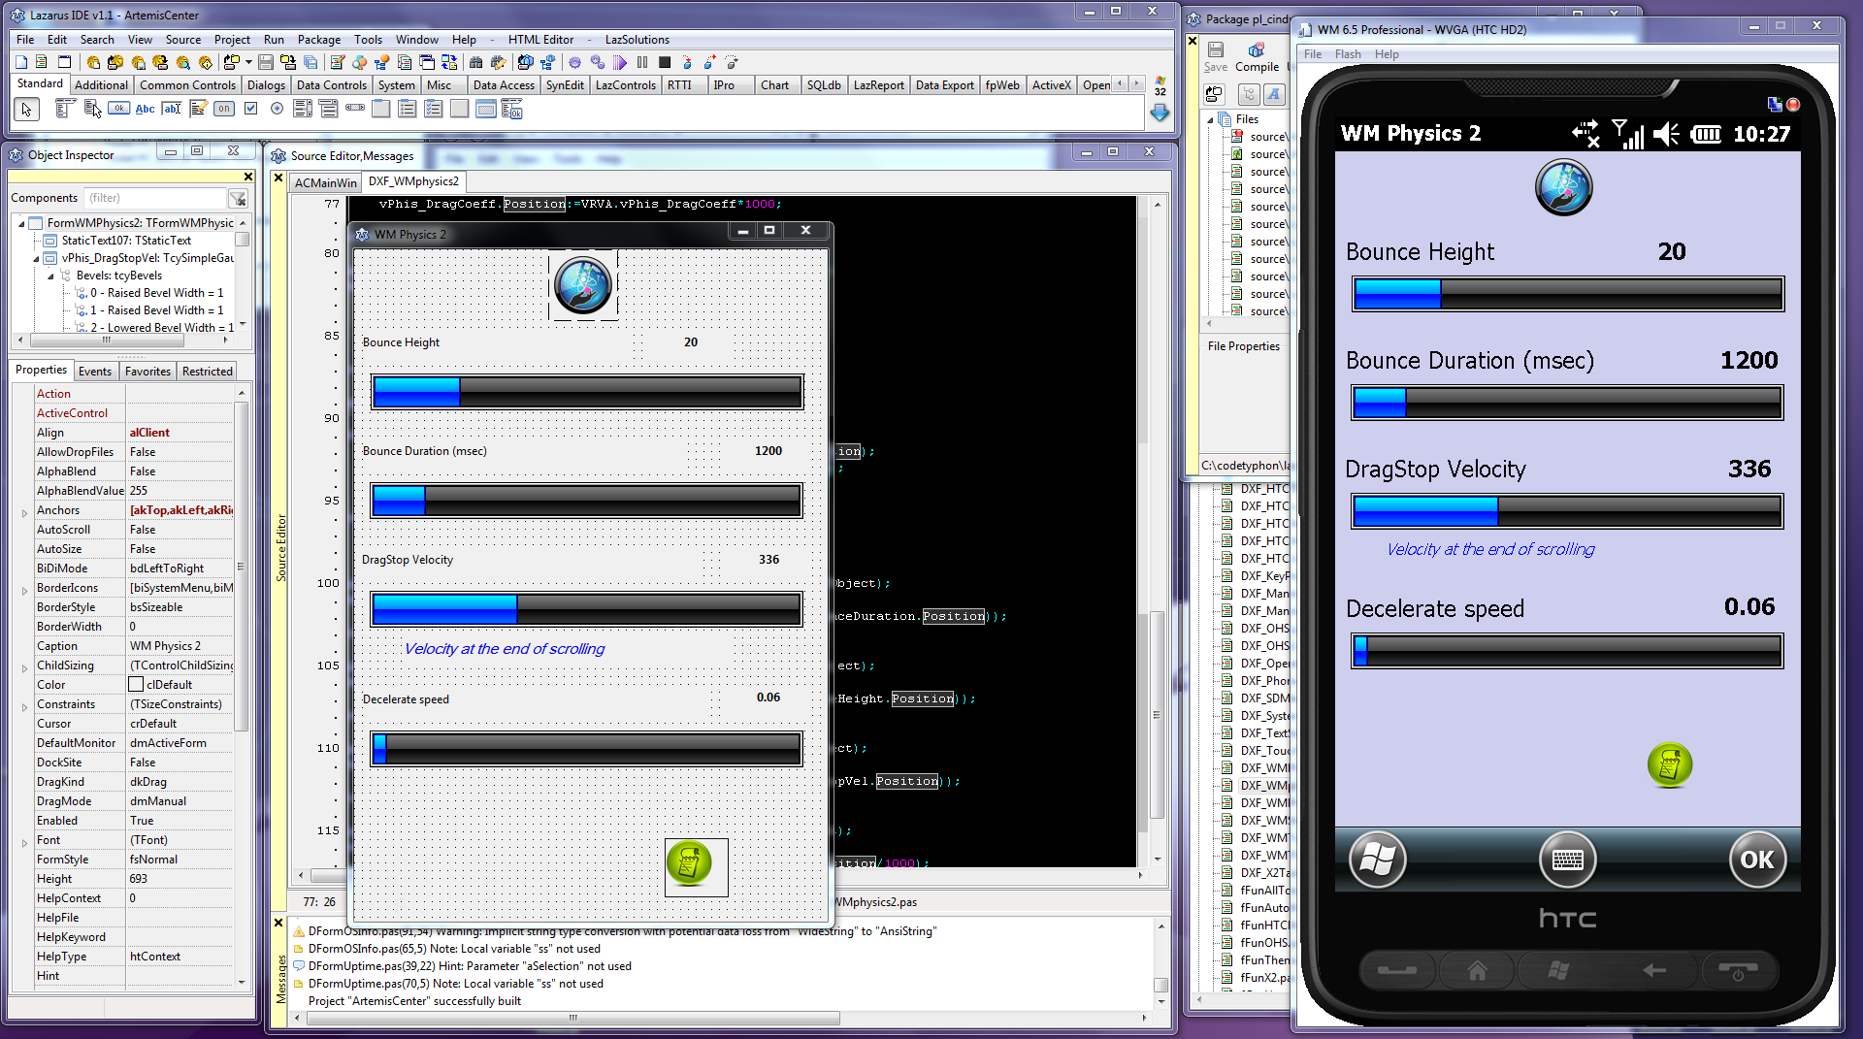Click the Object Inspector filter clear icon
Screen dimensions: 1863x1039
(237, 198)
